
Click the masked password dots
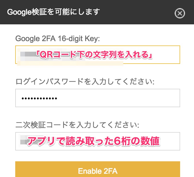click(39, 98)
